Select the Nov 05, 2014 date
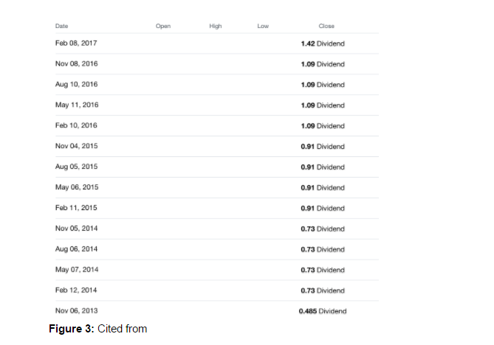This screenshot has height=345, width=494. [76, 229]
